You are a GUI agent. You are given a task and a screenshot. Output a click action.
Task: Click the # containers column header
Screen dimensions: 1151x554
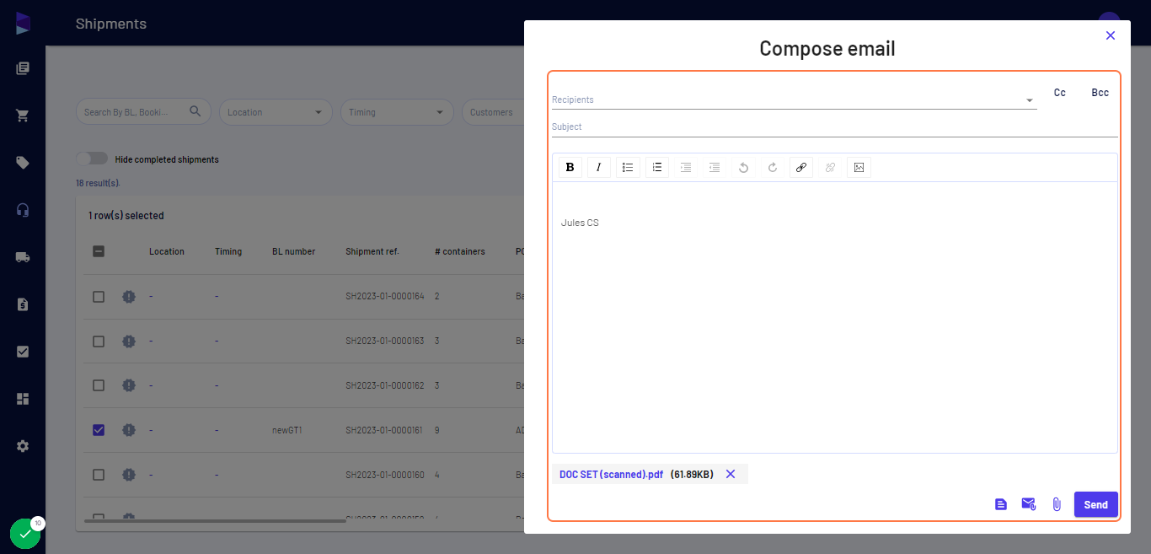coord(460,251)
